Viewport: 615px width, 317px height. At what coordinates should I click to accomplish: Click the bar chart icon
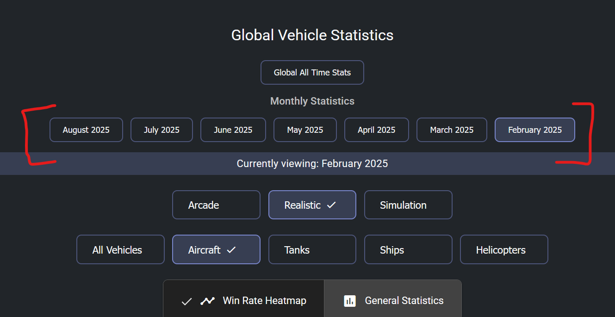coord(350,301)
